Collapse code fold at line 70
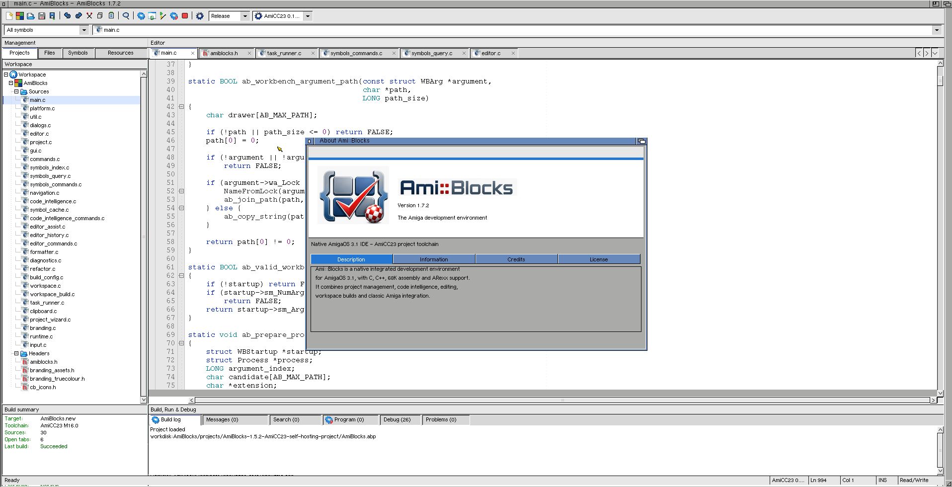 pos(181,343)
